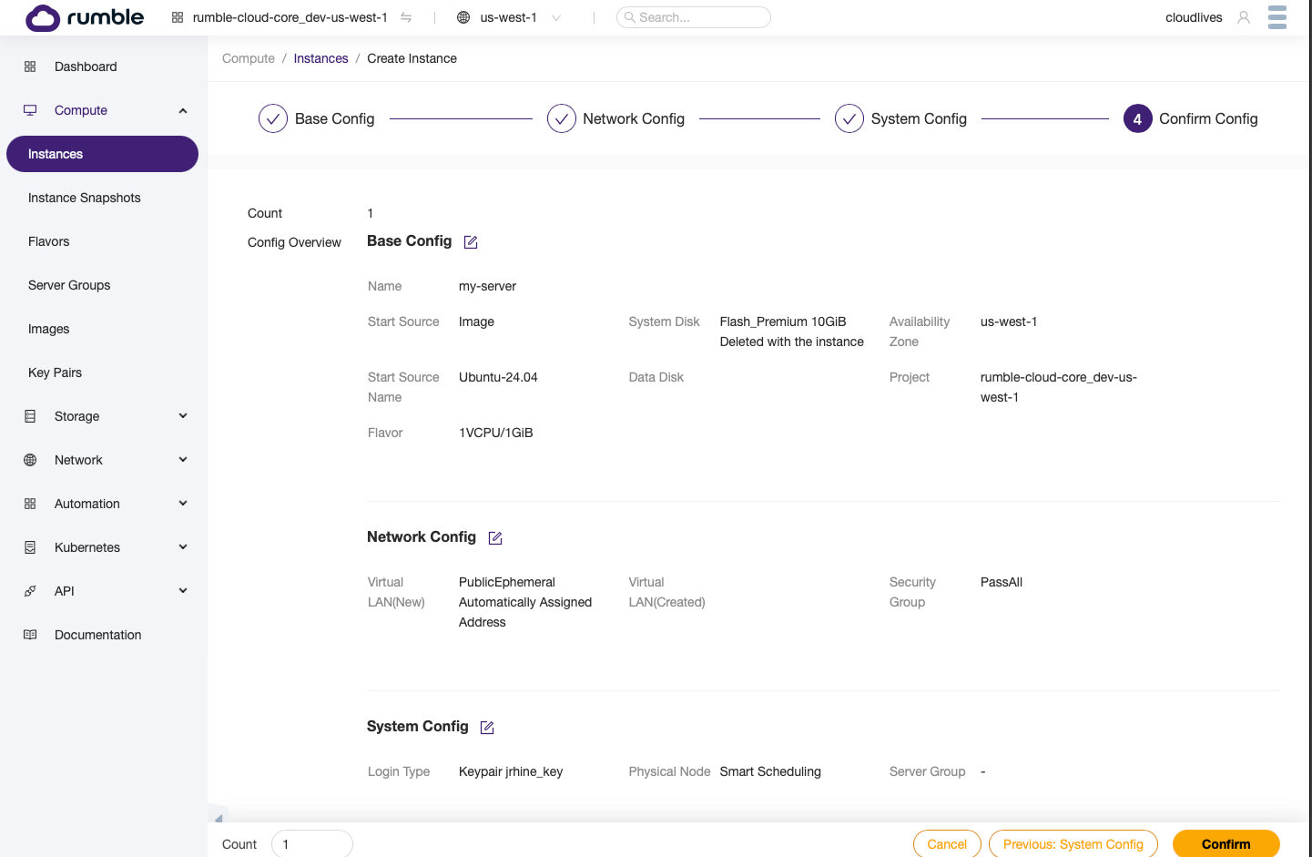Click the Previous: System Config button
The width and height of the screenshot is (1312, 857).
(1073, 844)
